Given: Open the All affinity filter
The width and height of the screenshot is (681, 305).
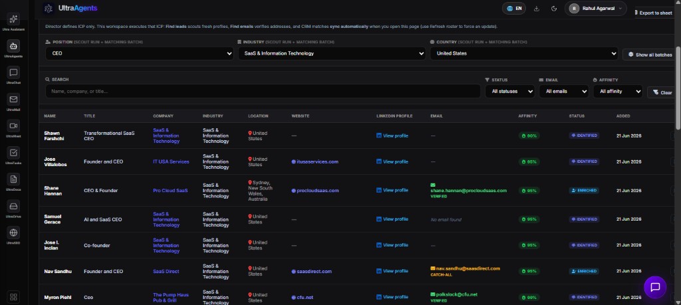Looking at the screenshot, I should [618, 91].
